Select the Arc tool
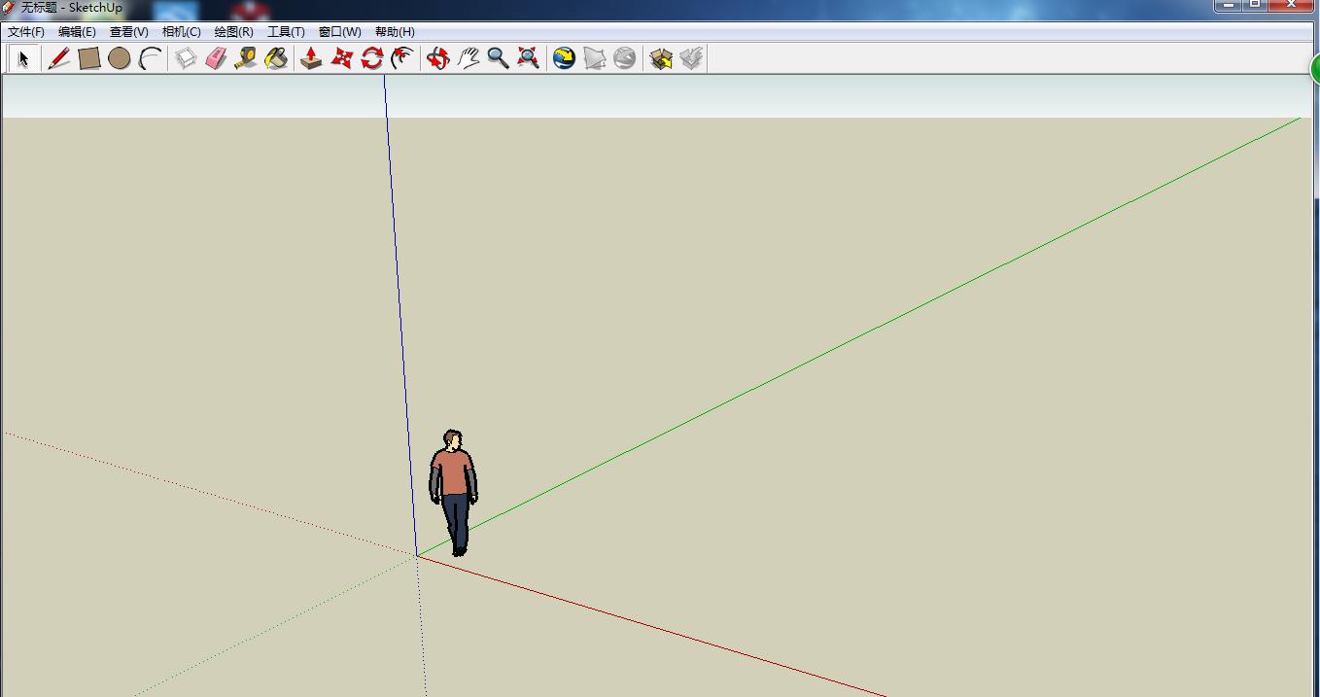 point(150,59)
